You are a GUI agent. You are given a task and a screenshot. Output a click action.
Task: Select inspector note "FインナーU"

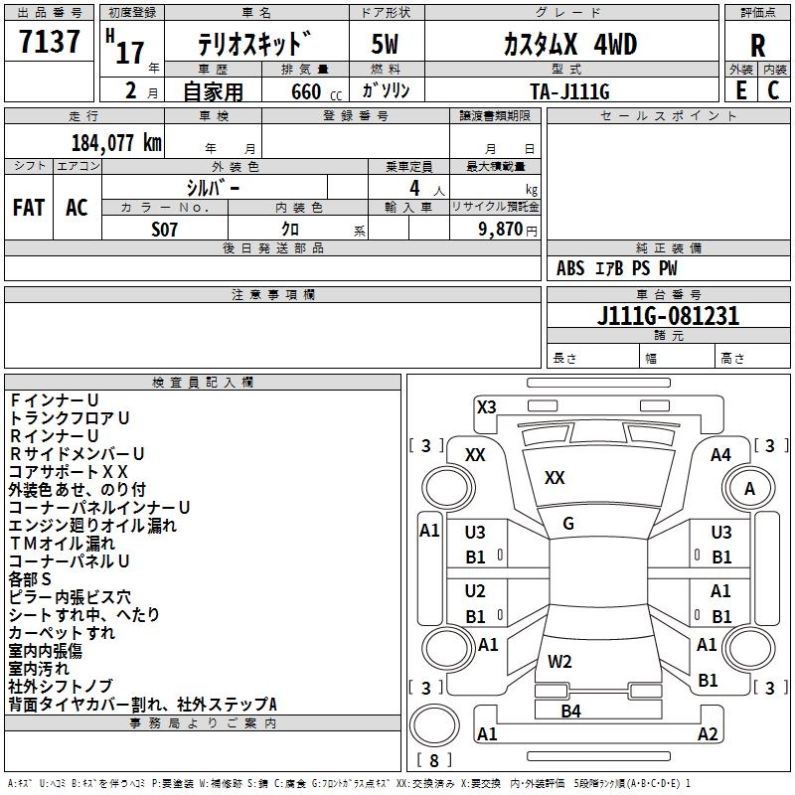click(54, 400)
